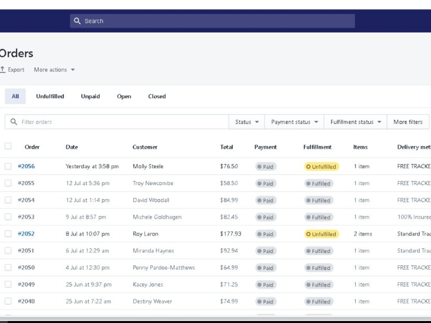Image resolution: width=431 pixels, height=323 pixels.
Task: Open order #2054
Action: 26,200
